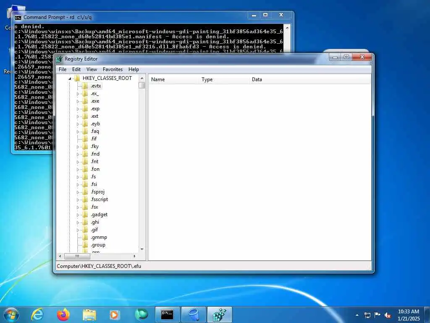Expand the .exp key

pos(78,109)
